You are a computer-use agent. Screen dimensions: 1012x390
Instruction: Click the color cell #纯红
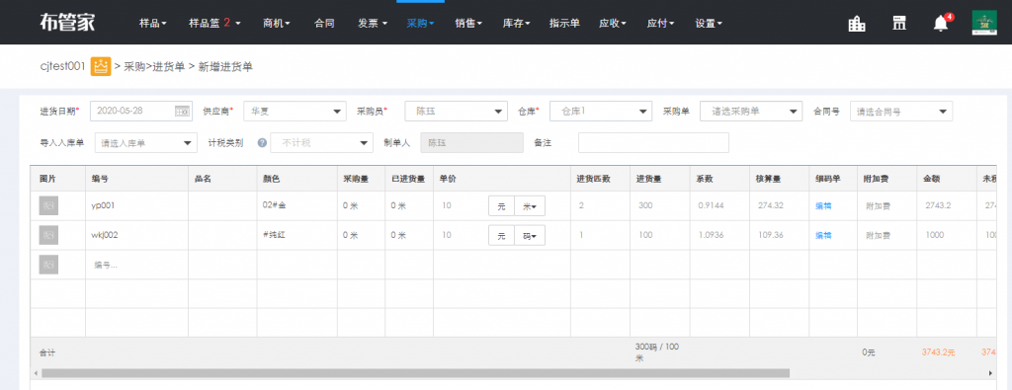point(275,236)
